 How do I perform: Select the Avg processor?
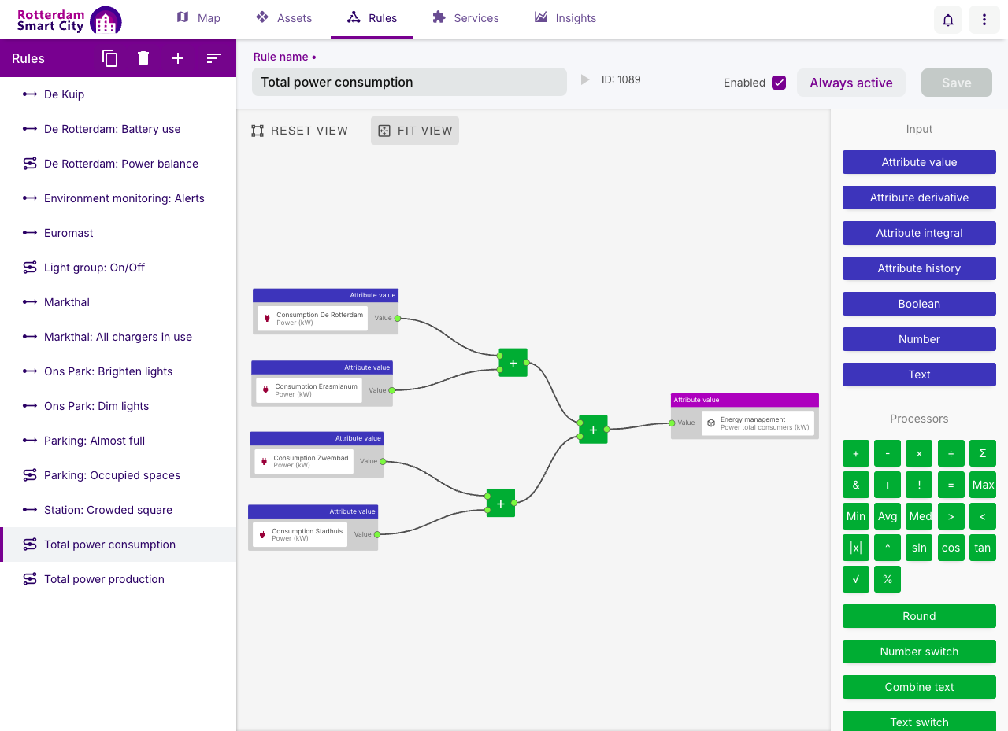pyautogui.click(x=888, y=516)
